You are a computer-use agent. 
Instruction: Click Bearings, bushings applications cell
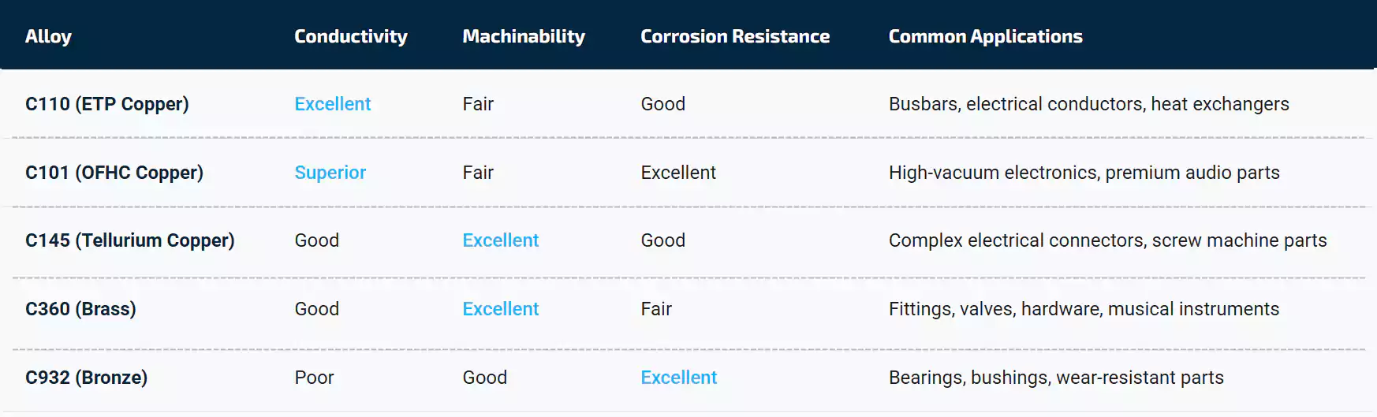pos(1057,378)
